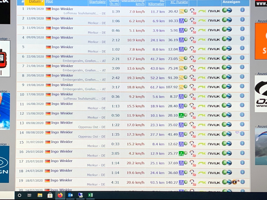
Task: Open Outlook from the taskbar
Action: click(x=70, y=195)
